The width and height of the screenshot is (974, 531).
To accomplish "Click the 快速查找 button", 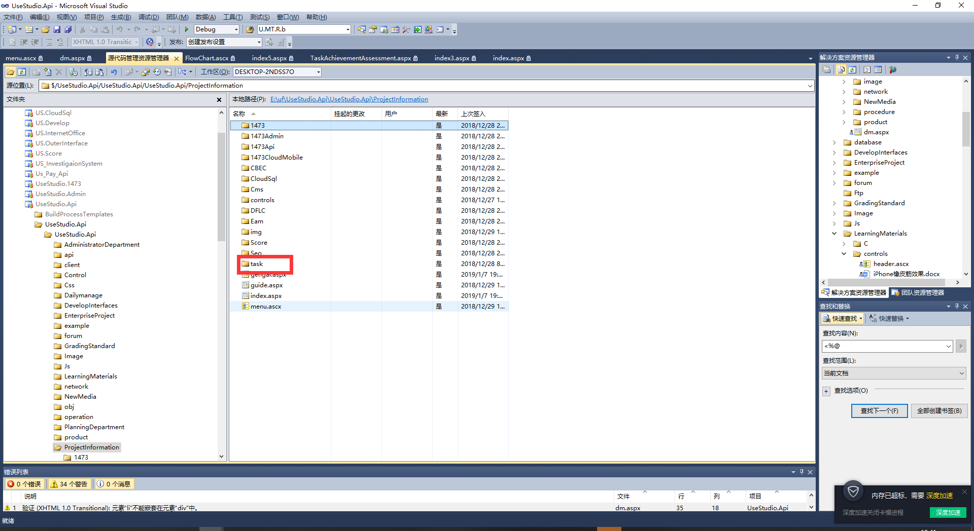I will coord(843,319).
